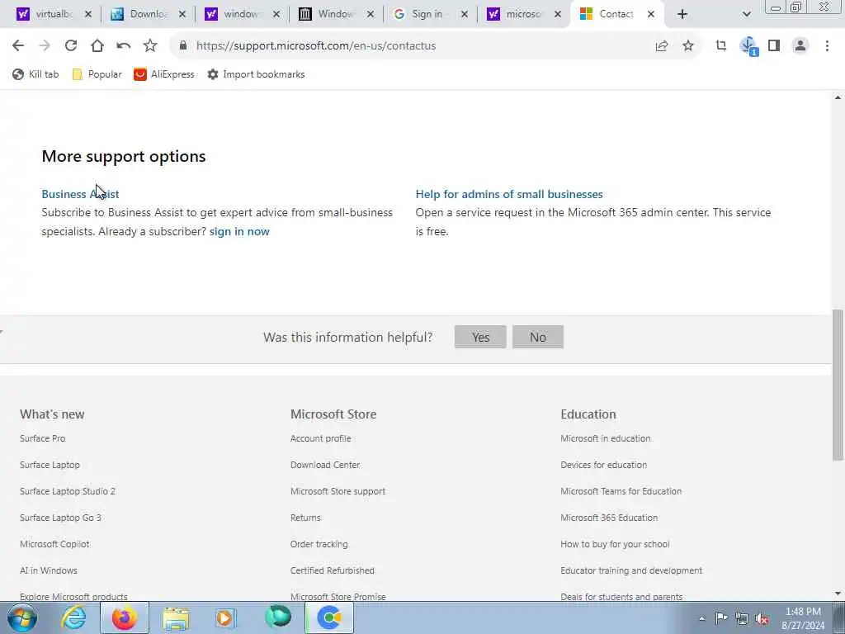Open the browser home page
The height and width of the screenshot is (634, 845).
[97, 46]
